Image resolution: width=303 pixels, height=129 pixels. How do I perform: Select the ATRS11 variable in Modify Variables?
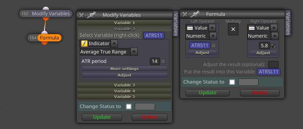(154, 35)
